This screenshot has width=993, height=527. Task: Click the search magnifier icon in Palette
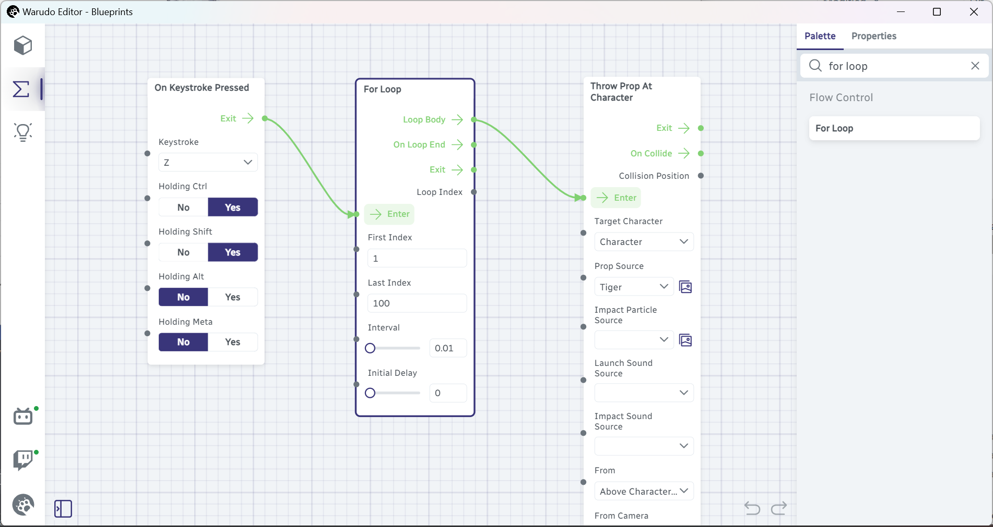[815, 66]
